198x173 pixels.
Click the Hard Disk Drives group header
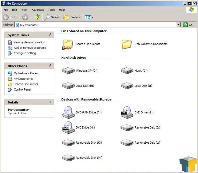tap(74, 58)
